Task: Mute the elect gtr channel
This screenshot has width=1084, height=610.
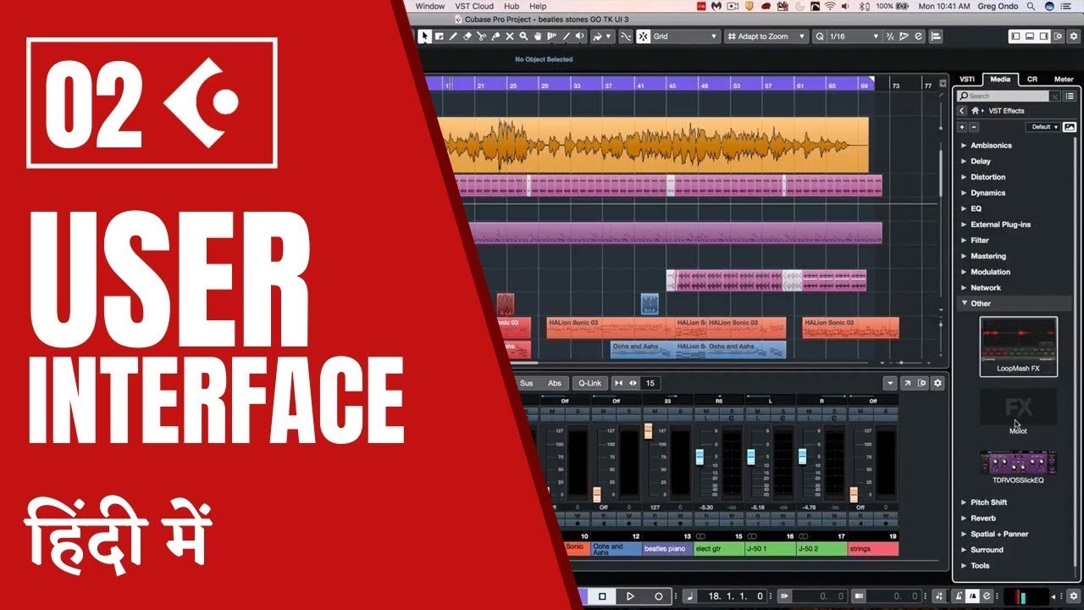Action: coord(706,411)
